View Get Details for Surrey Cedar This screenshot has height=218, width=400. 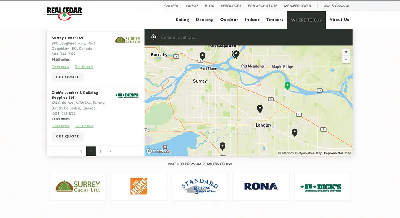click(84, 67)
